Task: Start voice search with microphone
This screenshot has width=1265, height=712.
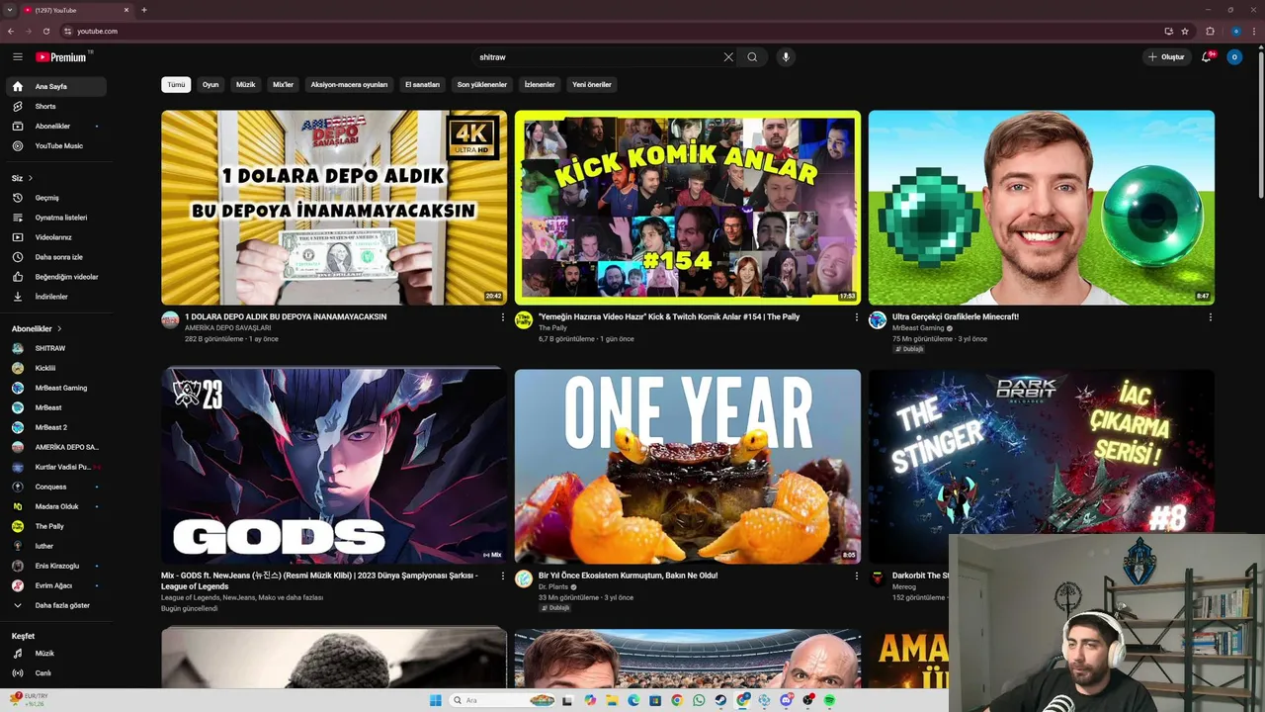Action: click(x=786, y=57)
